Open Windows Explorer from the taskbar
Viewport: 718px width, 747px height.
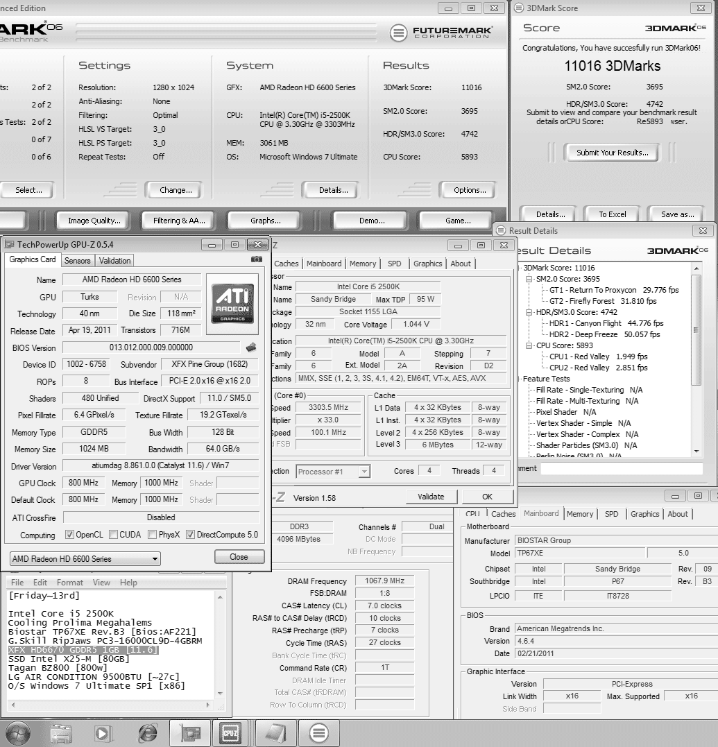tap(62, 733)
